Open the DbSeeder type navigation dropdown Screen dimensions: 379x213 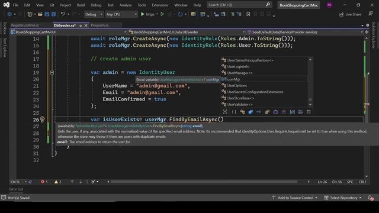coord(187,32)
